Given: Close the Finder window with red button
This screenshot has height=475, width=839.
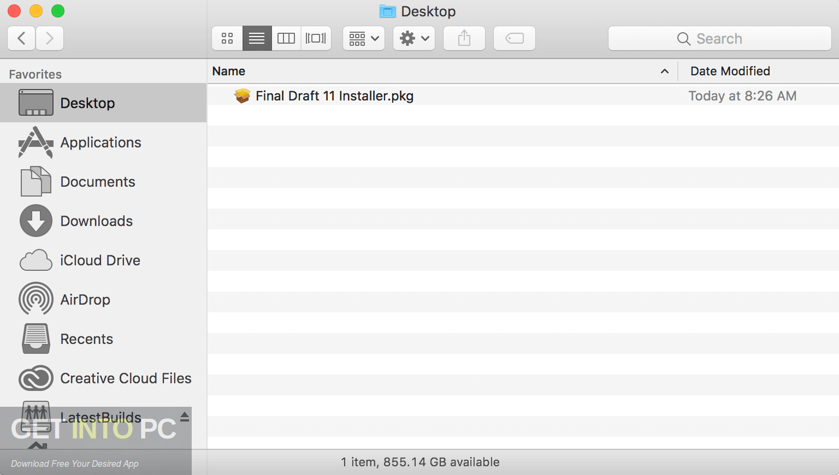Looking at the screenshot, I should pyautogui.click(x=14, y=11).
